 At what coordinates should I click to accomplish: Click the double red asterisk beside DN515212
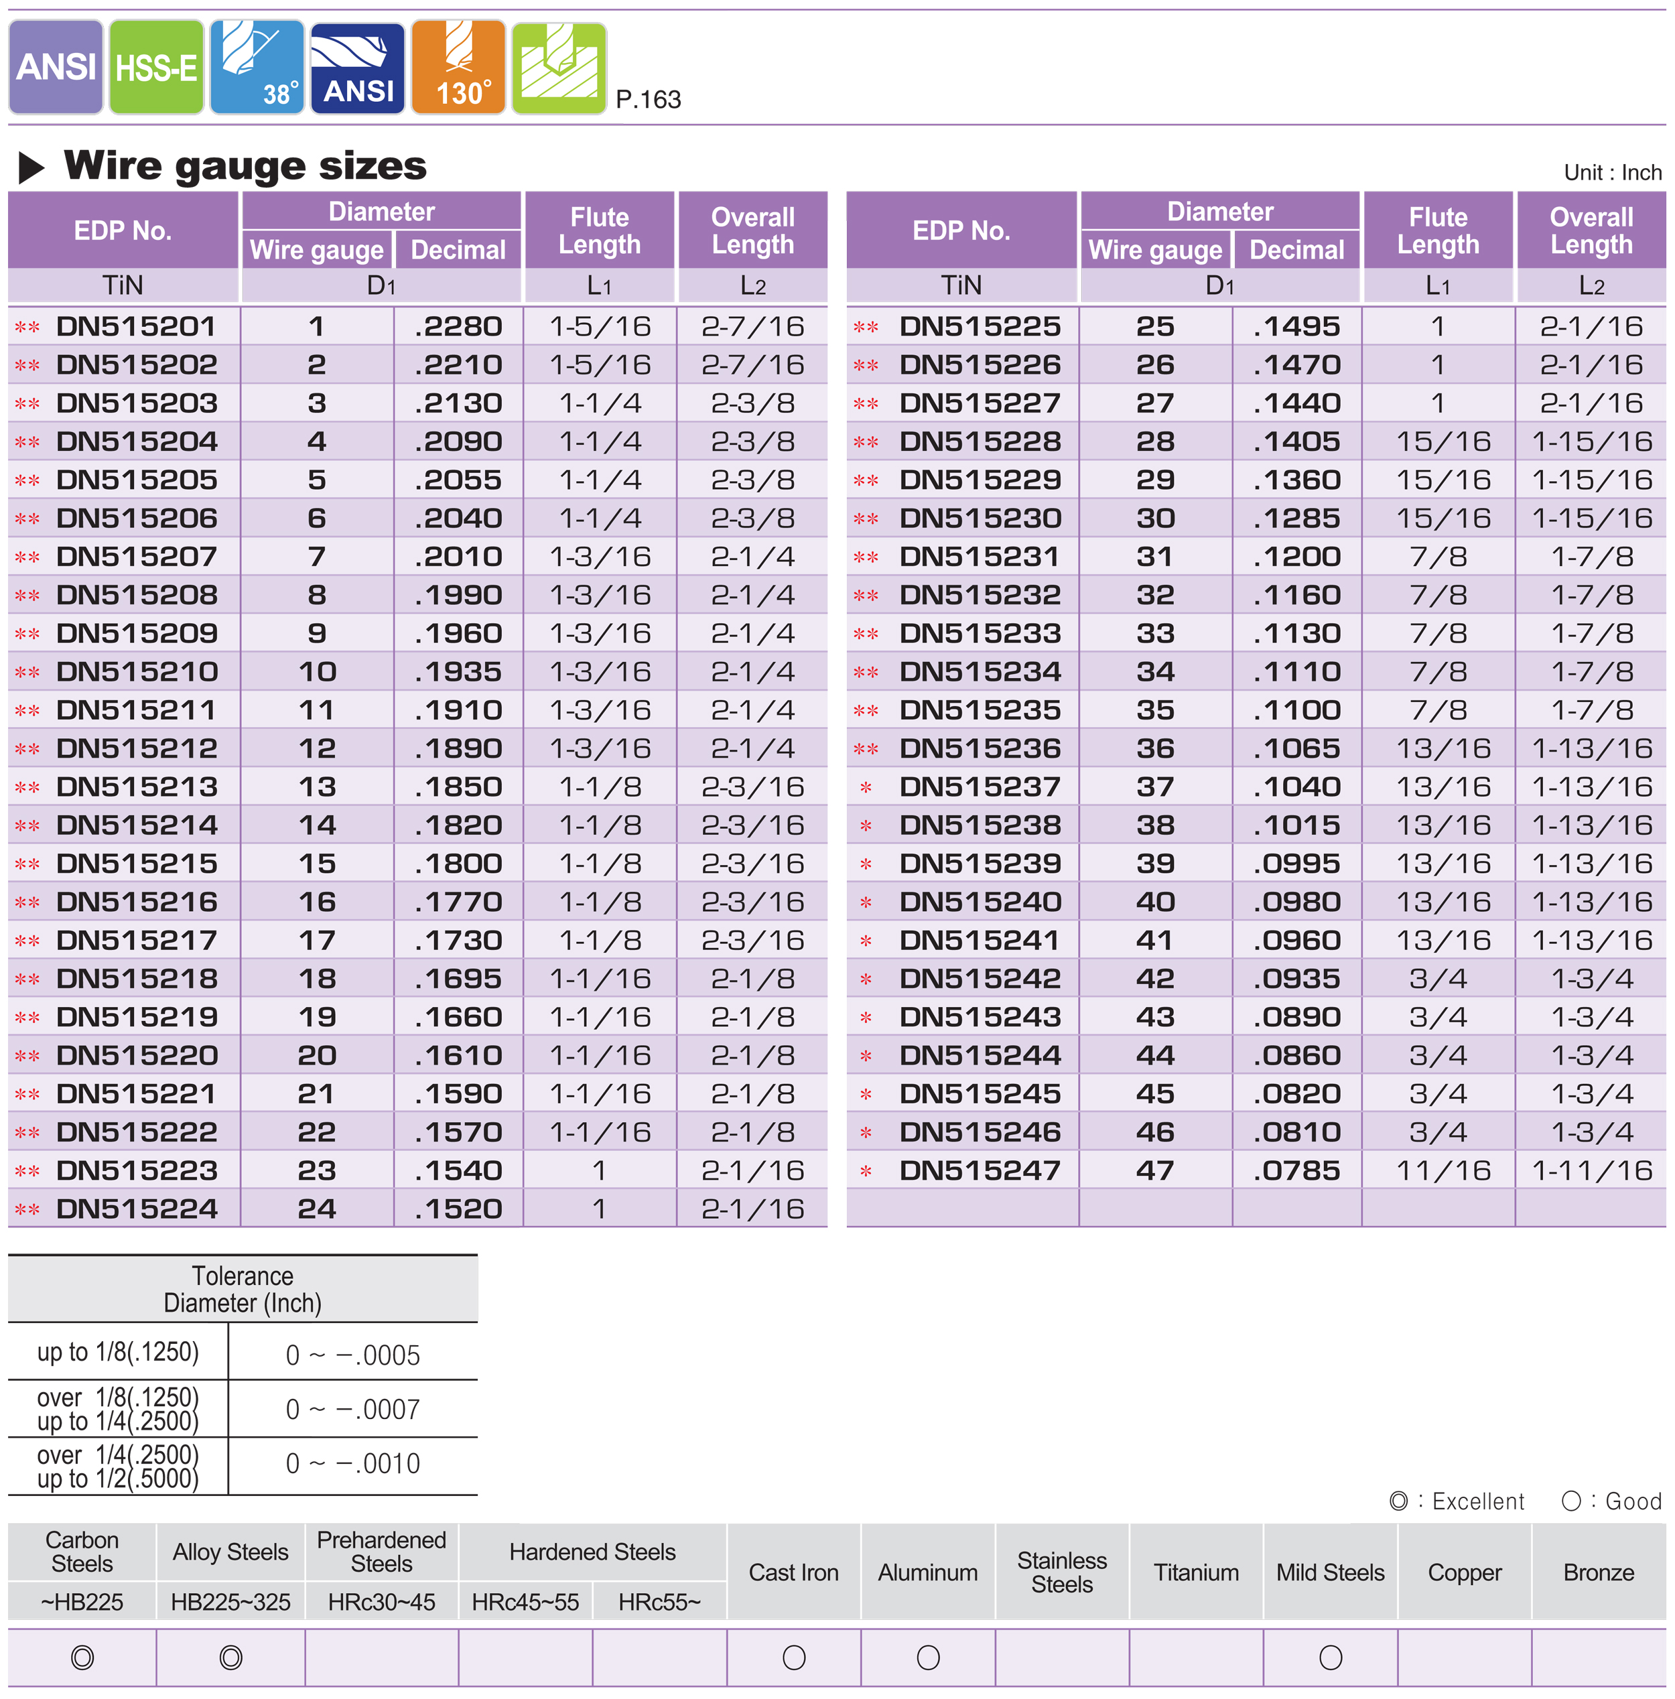(27, 749)
